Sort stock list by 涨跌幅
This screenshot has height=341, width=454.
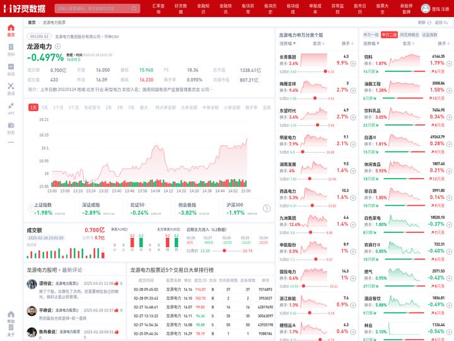(x=288, y=44)
